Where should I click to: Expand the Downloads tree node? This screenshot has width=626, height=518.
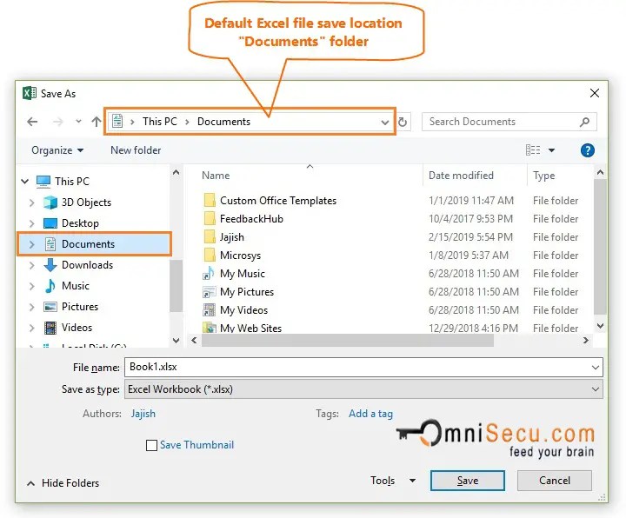(x=32, y=265)
